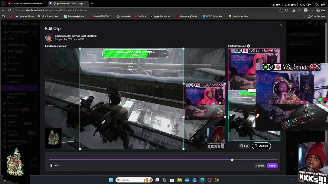Close the Juice WRLD browser tab
The image size is (328, 184).
pyautogui.click(x=45, y=4)
